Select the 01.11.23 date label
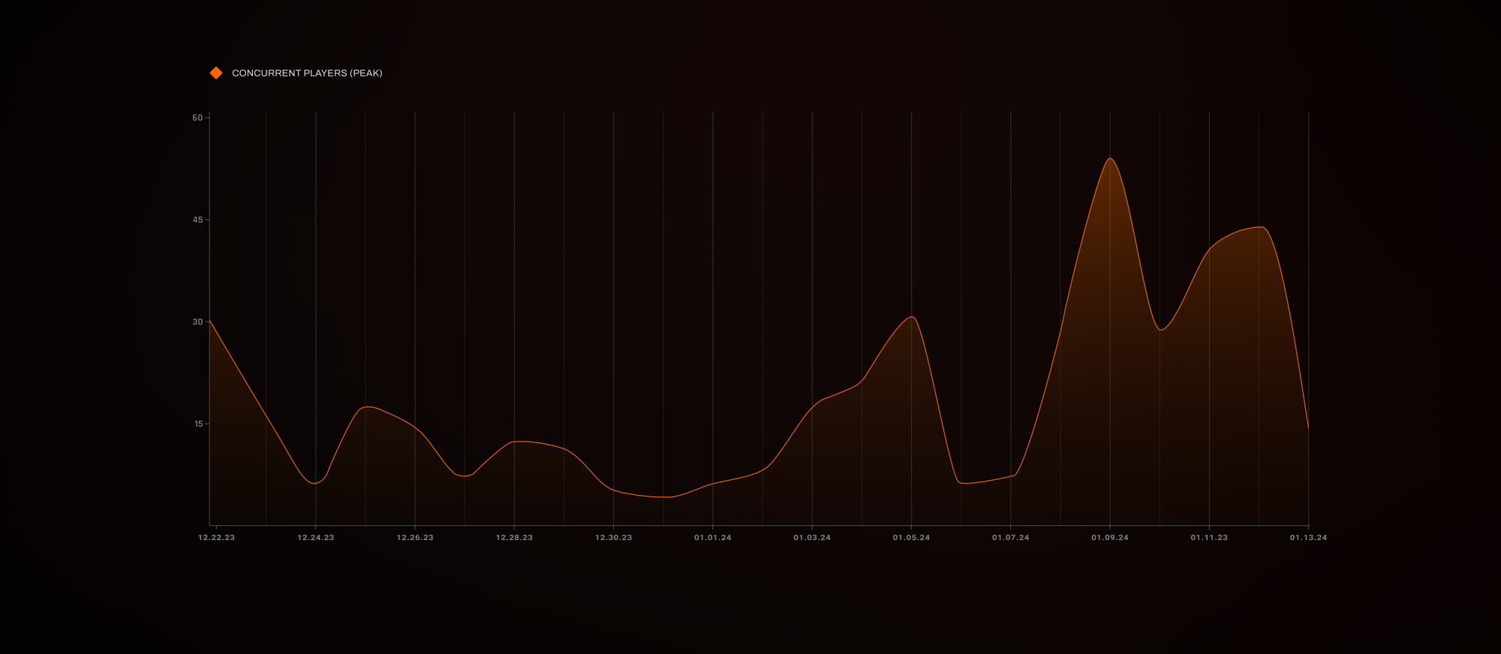The height and width of the screenshot is (654, 1501). [x=1209, y=538]
